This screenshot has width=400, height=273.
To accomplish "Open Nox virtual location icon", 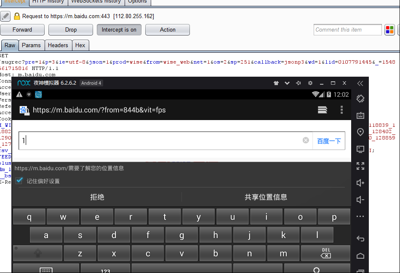I will coord(360,132).
